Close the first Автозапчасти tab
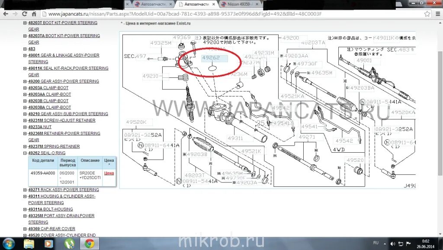The width and height of the screenshot is (443, 250). [170, 4]
